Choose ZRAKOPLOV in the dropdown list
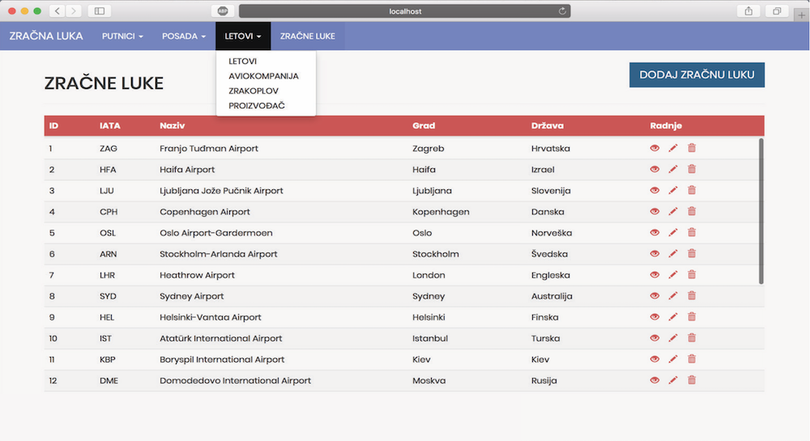The height and width of the screenshot is (441, 810). (254, 91)
